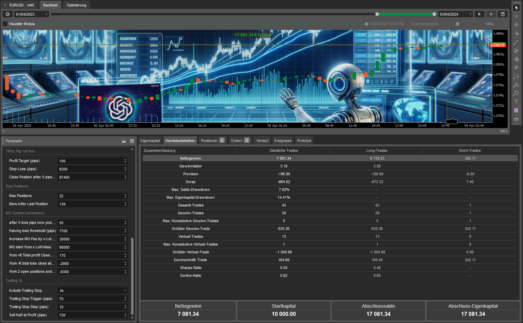Click the Long-Trades column header
The width and height of the screenshot is (523, 323).
click(x=377, y=150)
